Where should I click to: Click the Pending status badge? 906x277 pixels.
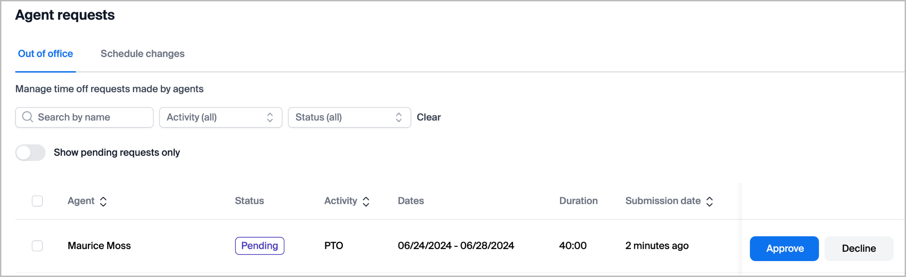(x=260, y=246)
